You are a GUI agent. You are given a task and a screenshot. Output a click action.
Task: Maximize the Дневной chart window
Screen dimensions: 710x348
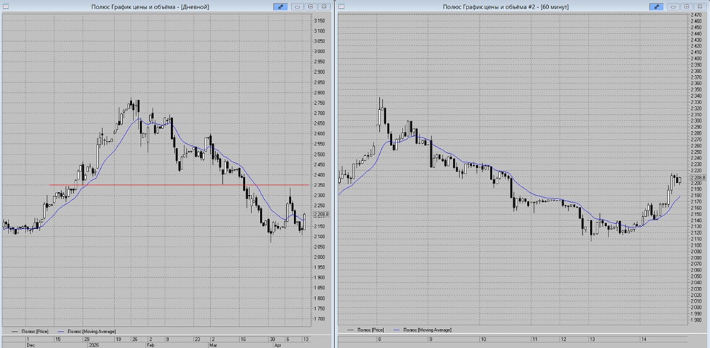click(311, 7)
